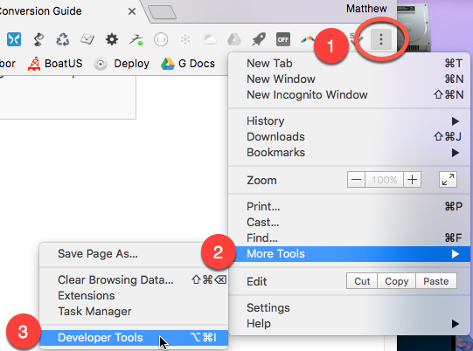
Task: Select New Window menu item
Action: click(350, 79)
